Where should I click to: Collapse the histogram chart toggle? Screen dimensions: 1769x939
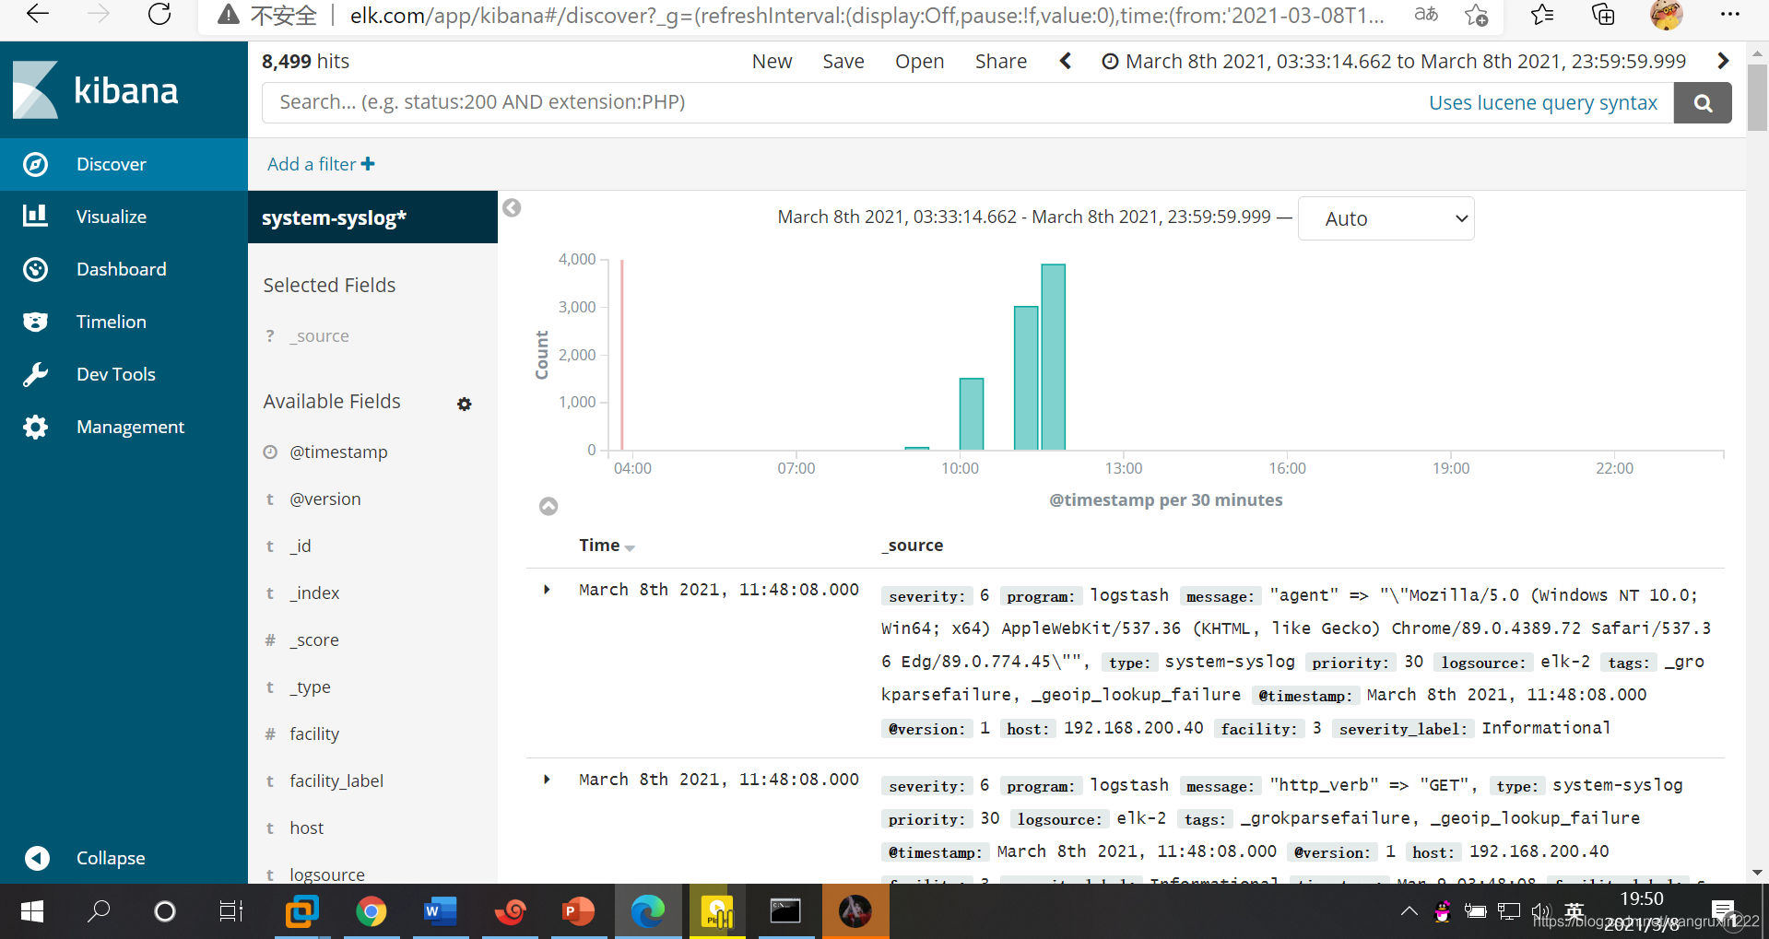click(548, 506)
